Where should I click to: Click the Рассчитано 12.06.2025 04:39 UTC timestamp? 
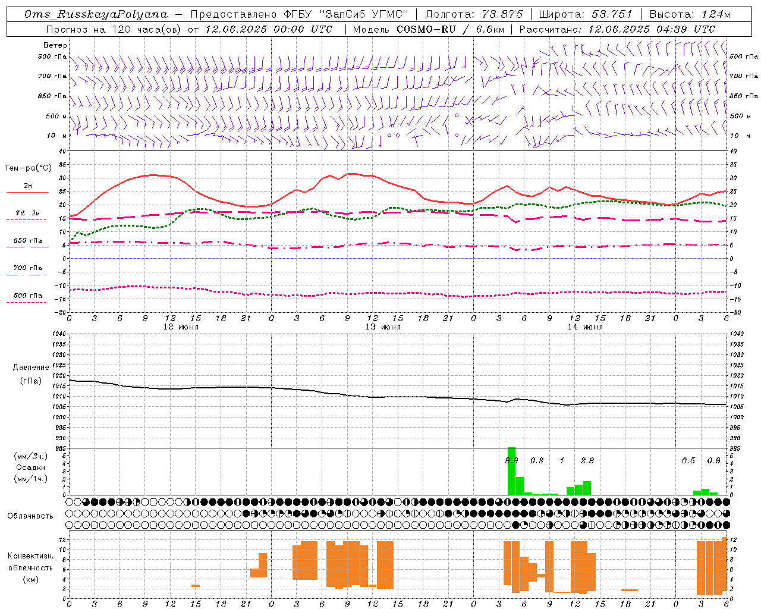(x=617, y=29)
